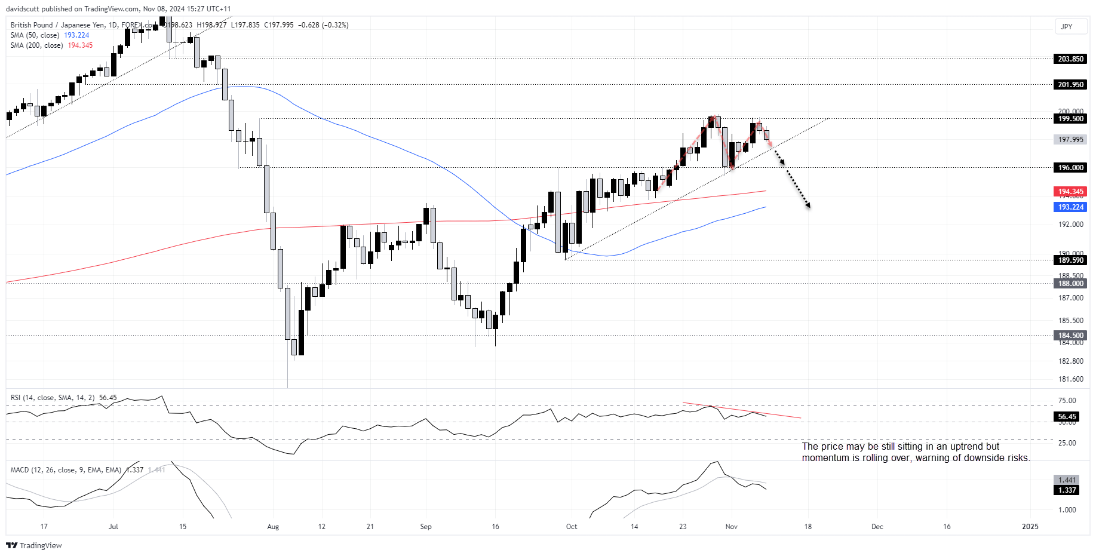Click the Jul date label on time axis
Image resolution: width=1096 pixels, height=556 pixels.
113,527
